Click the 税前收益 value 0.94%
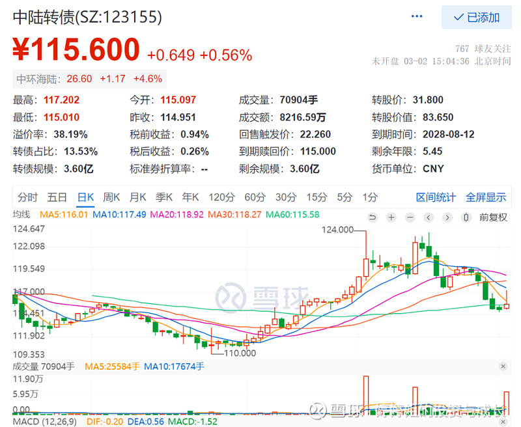The width and height of the screenshot is (521, 427). point(195,135)
